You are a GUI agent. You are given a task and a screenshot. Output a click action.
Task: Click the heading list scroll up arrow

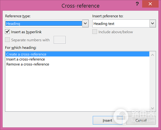click(152, 55)
